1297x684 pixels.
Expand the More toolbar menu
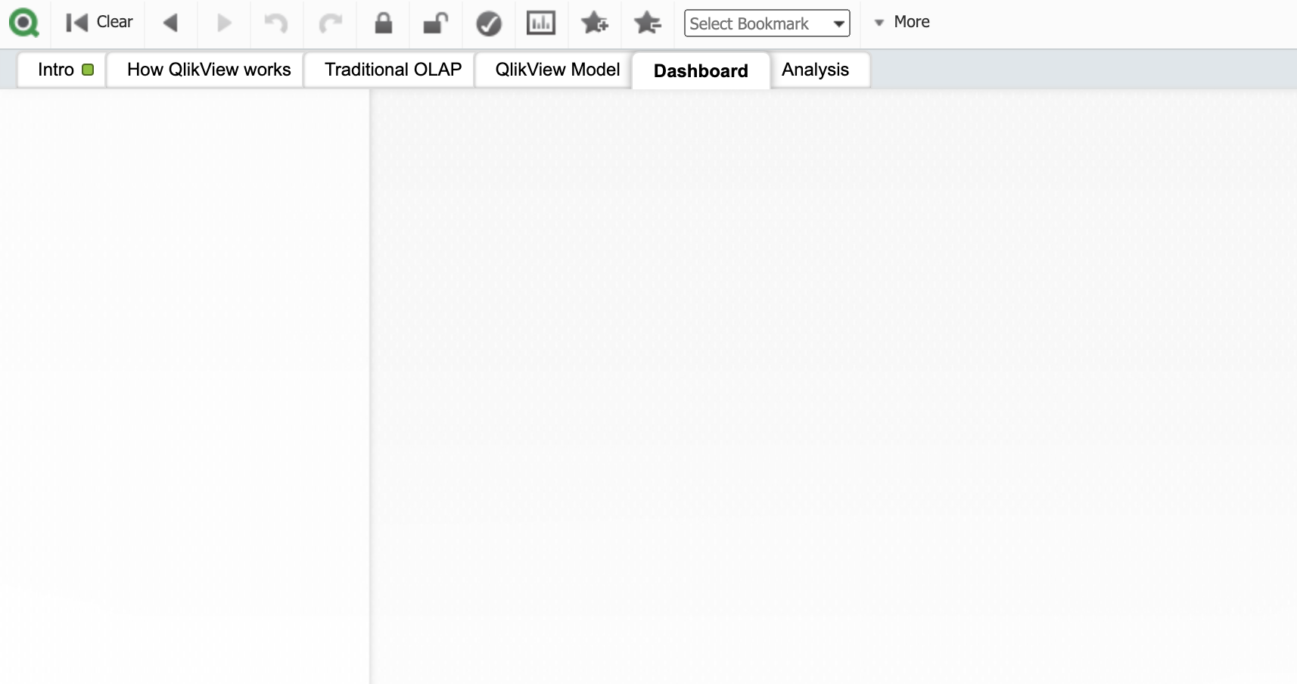pos(902,22)
